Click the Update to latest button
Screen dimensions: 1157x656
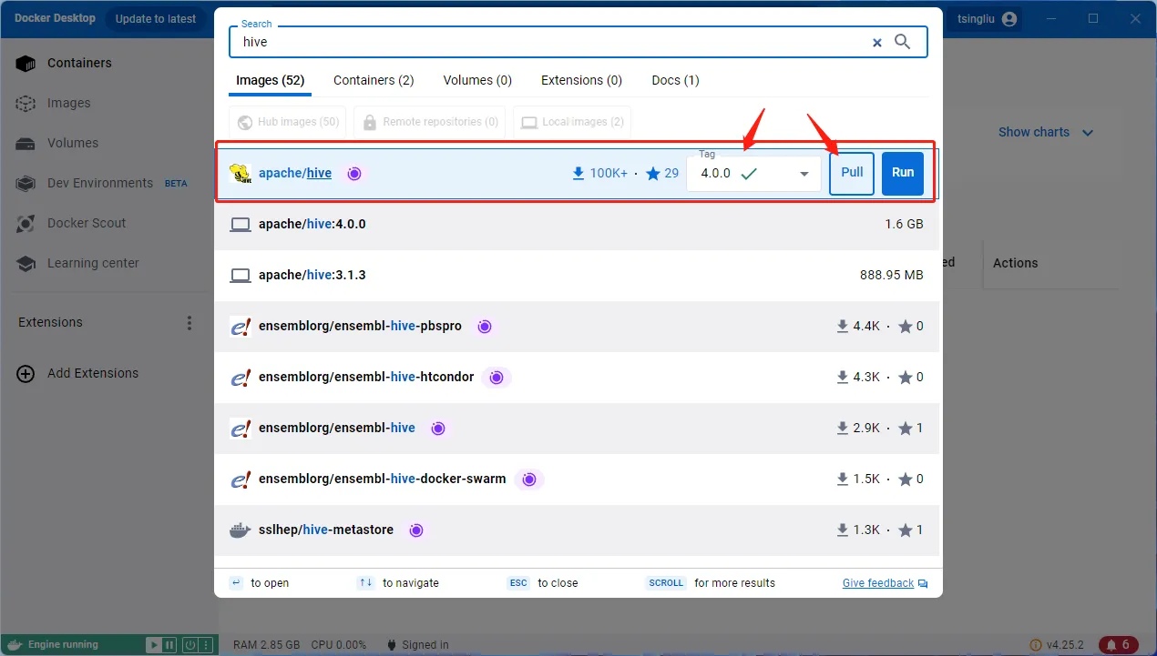[x=156, y=18]
